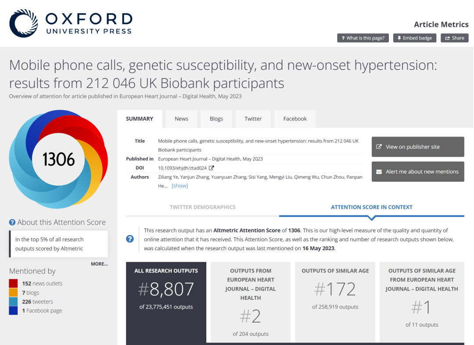Select the SUMMARY tab
This screenshot has width=474, height=345.
(x=140, y=119)
